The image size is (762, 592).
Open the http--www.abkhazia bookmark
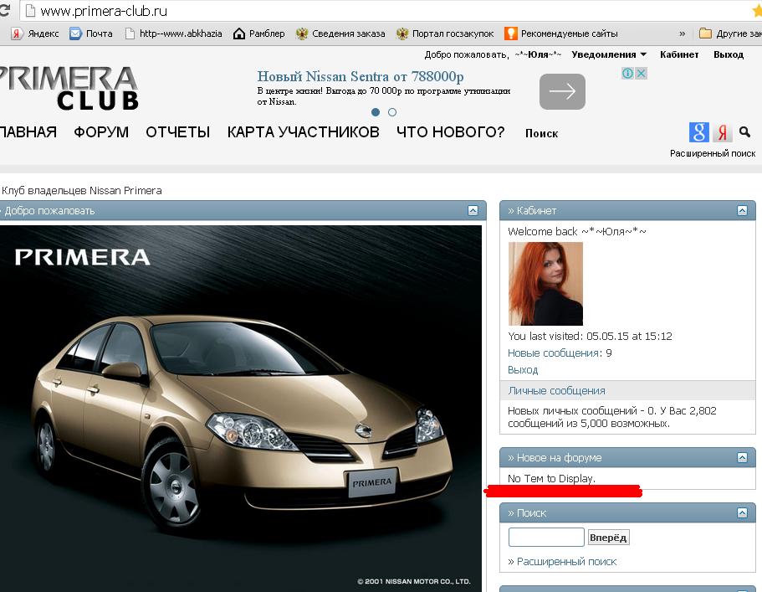tap(173, 33)
